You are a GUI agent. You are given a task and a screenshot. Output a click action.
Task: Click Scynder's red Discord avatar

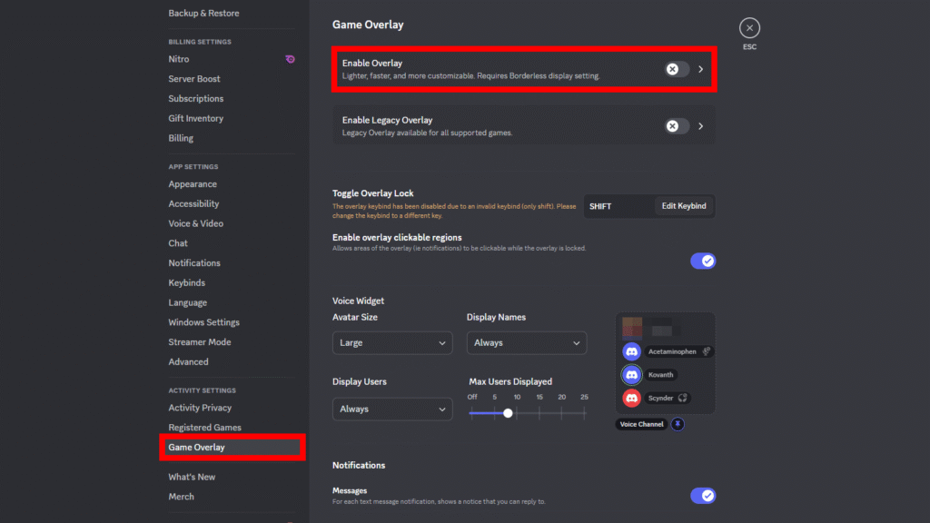[x=632, y=398]
